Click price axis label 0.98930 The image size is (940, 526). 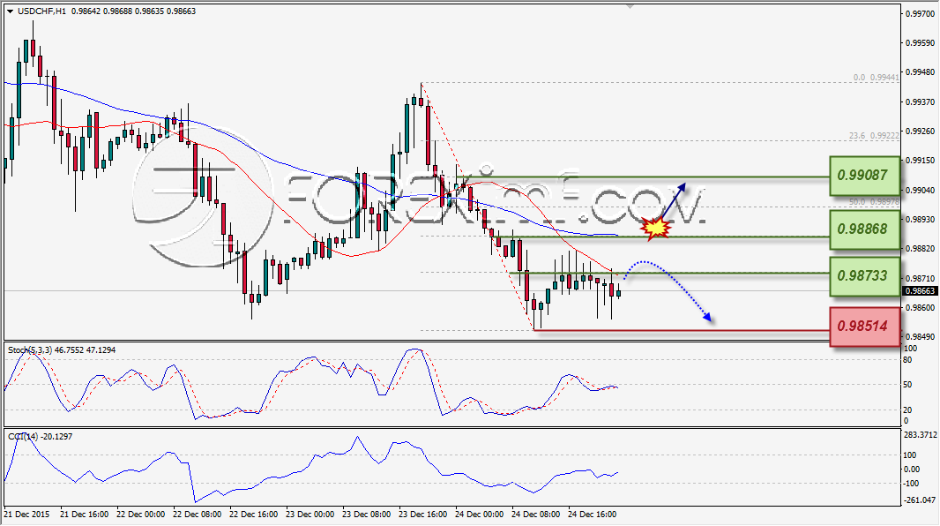tap(920, 220)
